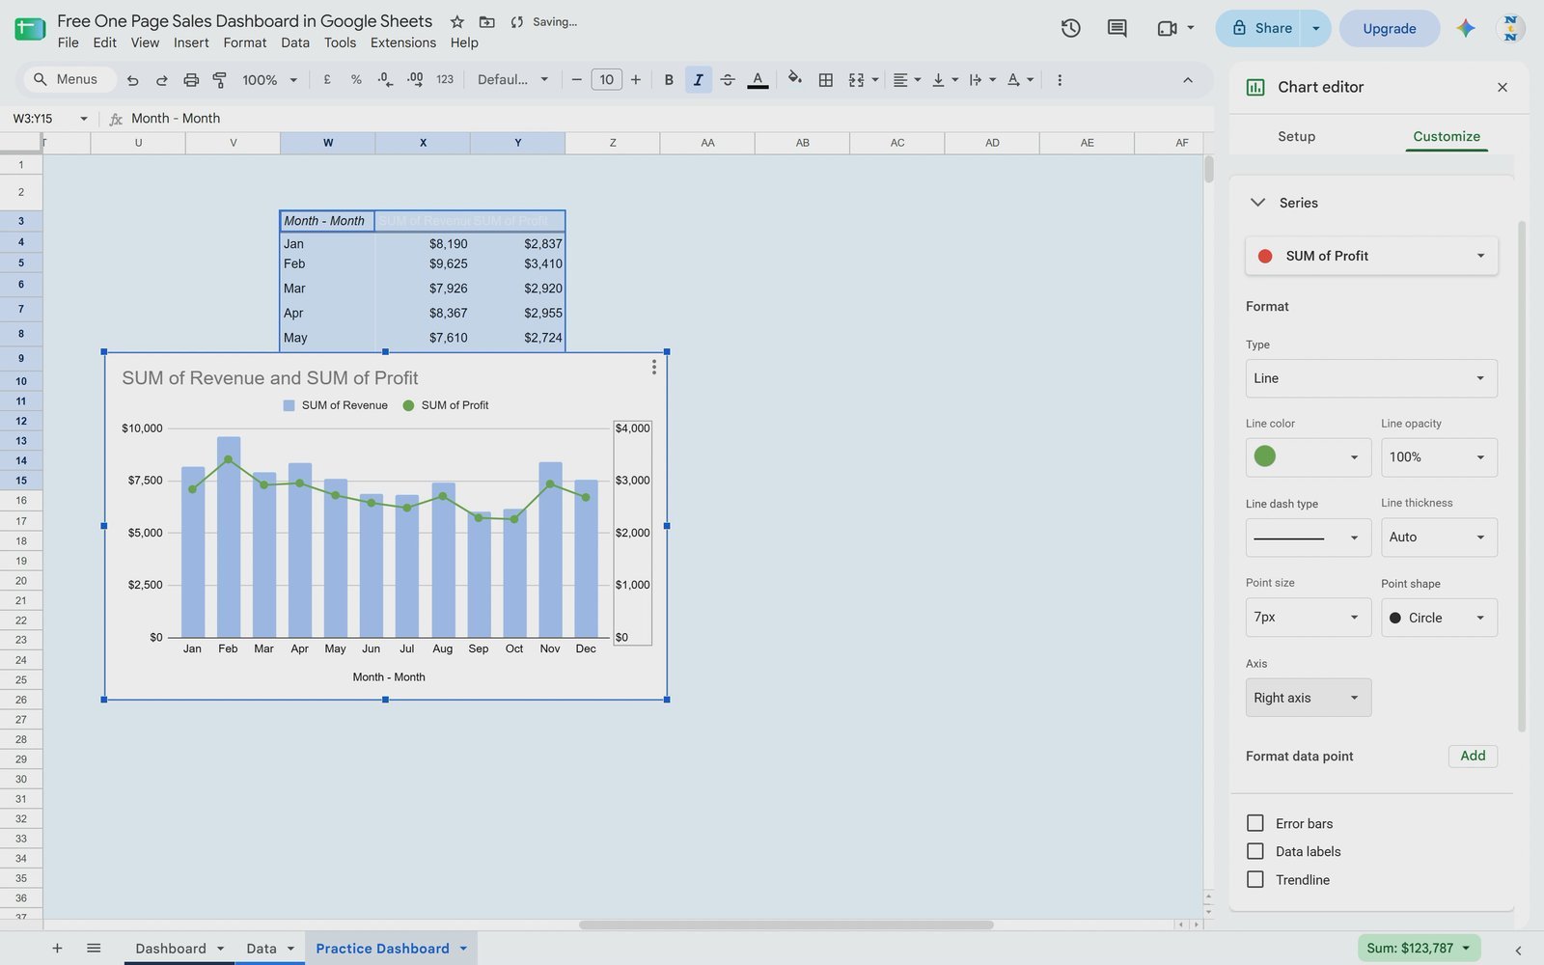This screenshot has height=965, width=1544.
Task: Open the Insert menu
Action: coord(191,42)
